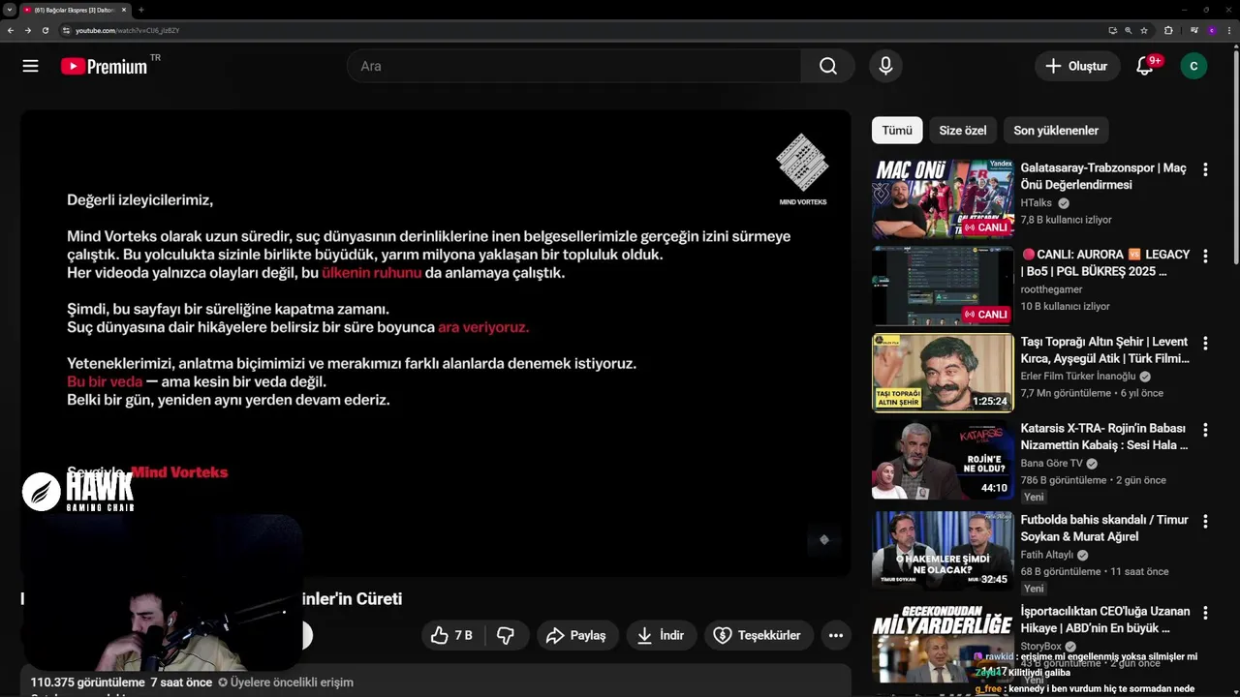This screenshot has height=697, width=1240.
Task: Click the Teşekkürler button
Action: pos(758,635)
